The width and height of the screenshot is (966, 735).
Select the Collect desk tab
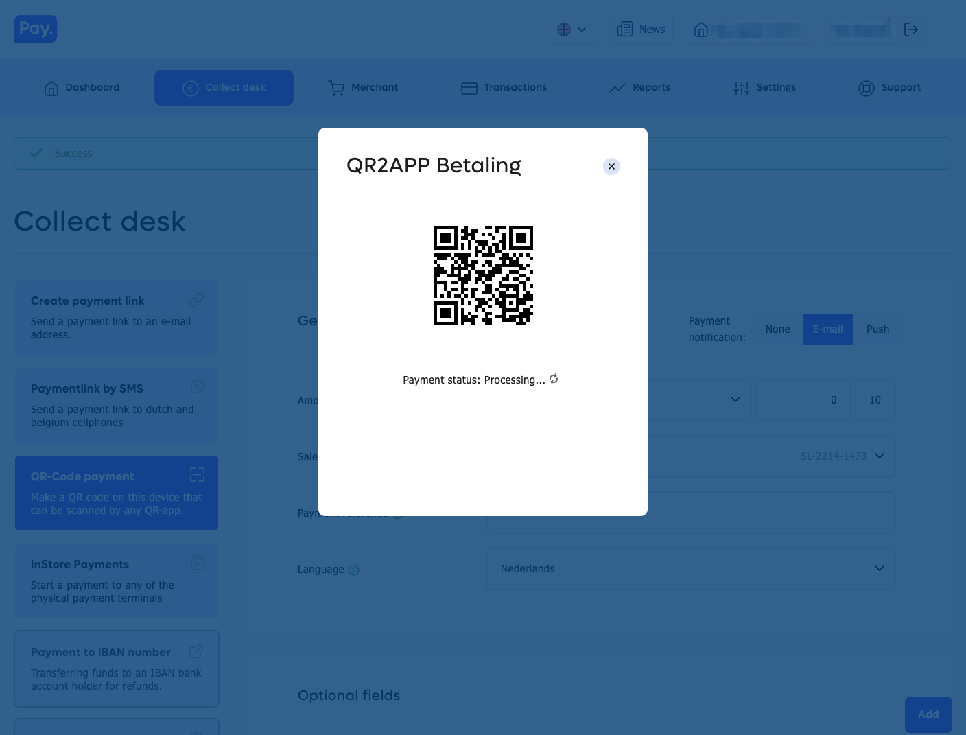[x=224, y=88]
